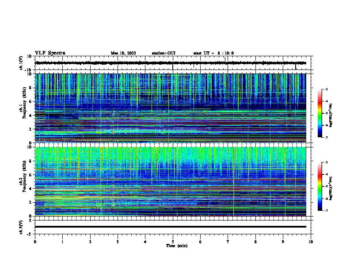
Task: Click the "VLF Spectra" title text
Action: (x=50, y=53)
